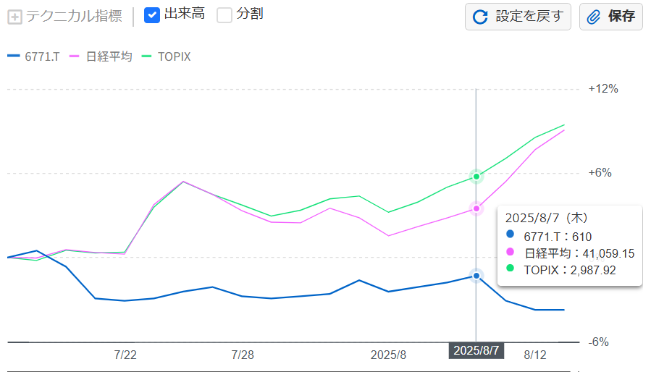Toggle TOPIX series label in legend
This screenshot has height=372, width=651.
click(174, 56)
